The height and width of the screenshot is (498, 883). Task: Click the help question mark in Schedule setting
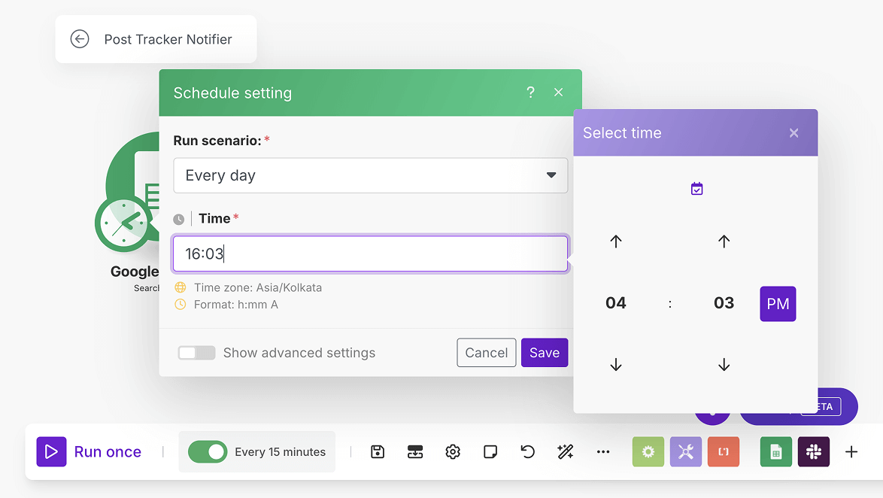[x=530, y=92]
